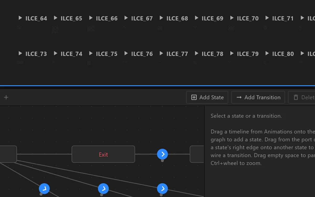This screenshot has height=197, width=315.
Task: Select the ILCE_64 label text
Action: [x=36, y=18]
